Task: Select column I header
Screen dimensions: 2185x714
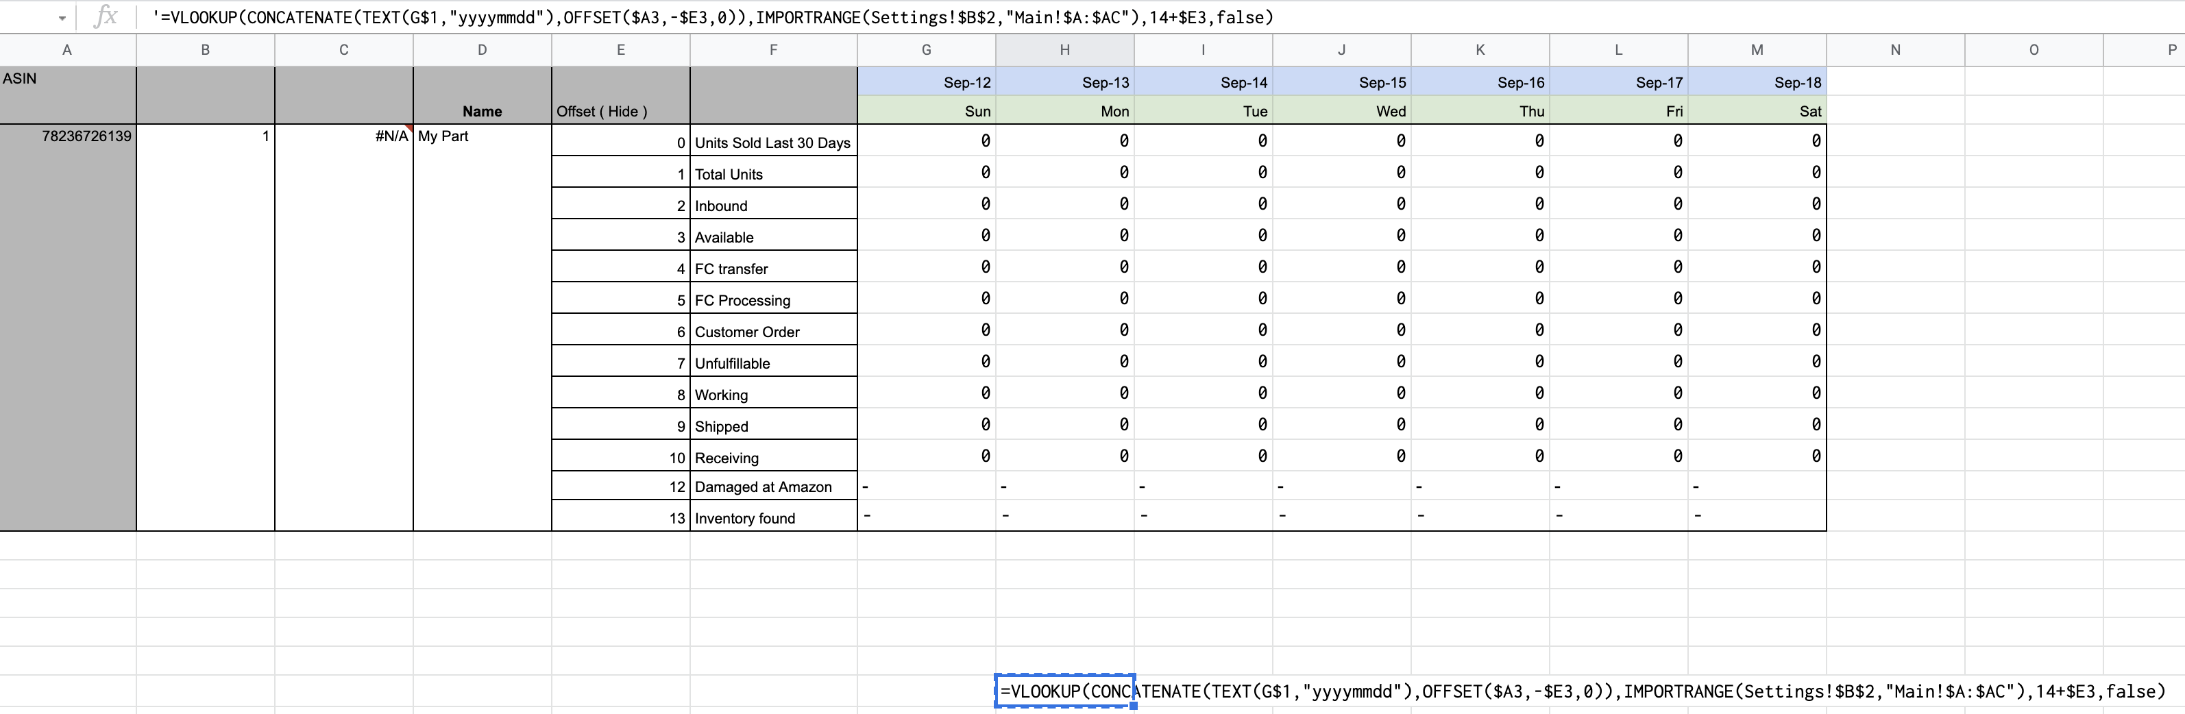Action: point(1203,50)
